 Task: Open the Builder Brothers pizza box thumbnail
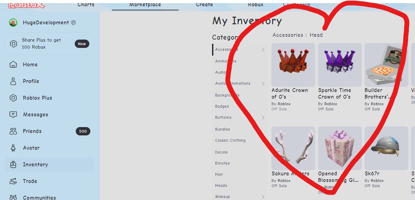[386, 65]
